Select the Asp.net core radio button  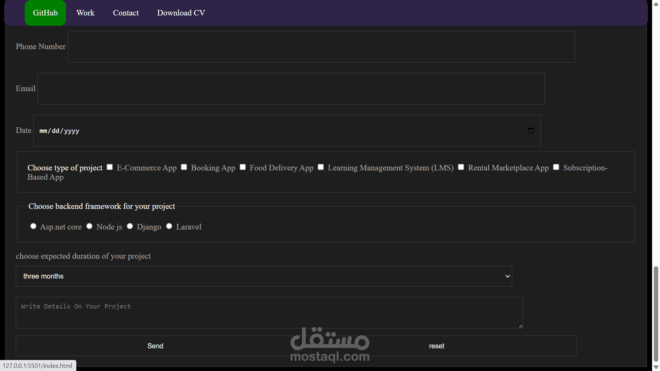click(33, 226)
